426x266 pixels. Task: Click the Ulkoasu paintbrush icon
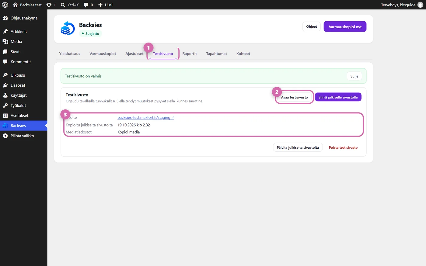pyautogui.click(x=5, y=75)
